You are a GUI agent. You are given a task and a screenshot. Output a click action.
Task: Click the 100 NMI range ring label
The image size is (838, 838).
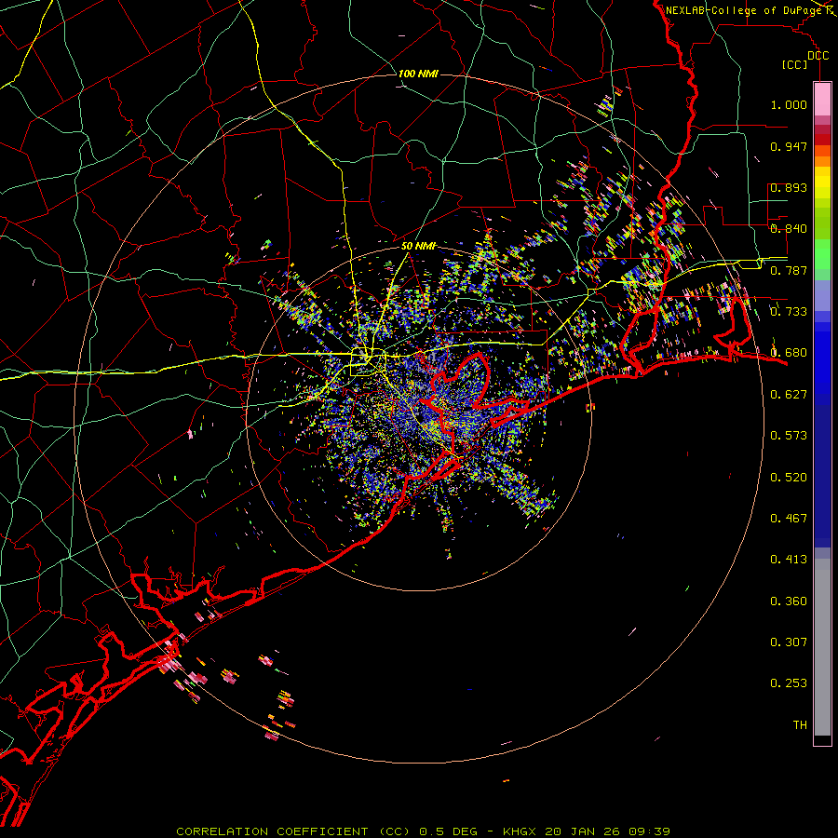point(418,74)
